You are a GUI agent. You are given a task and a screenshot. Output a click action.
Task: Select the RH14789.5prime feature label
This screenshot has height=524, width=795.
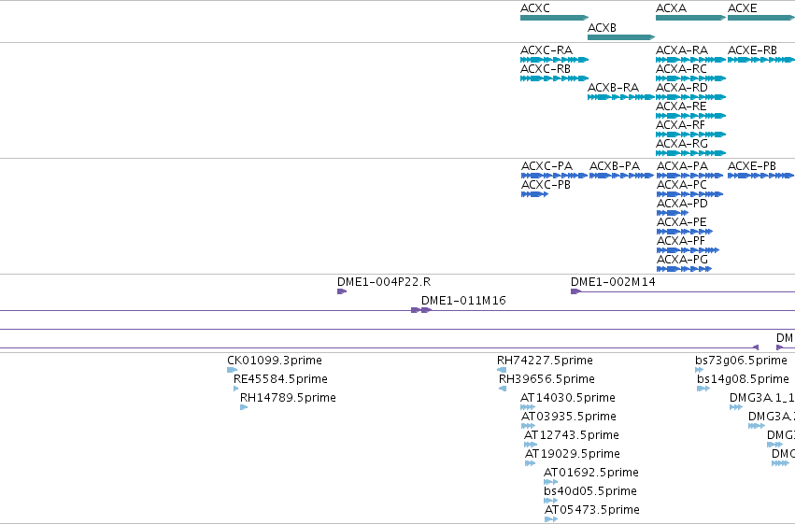[288, 398]
